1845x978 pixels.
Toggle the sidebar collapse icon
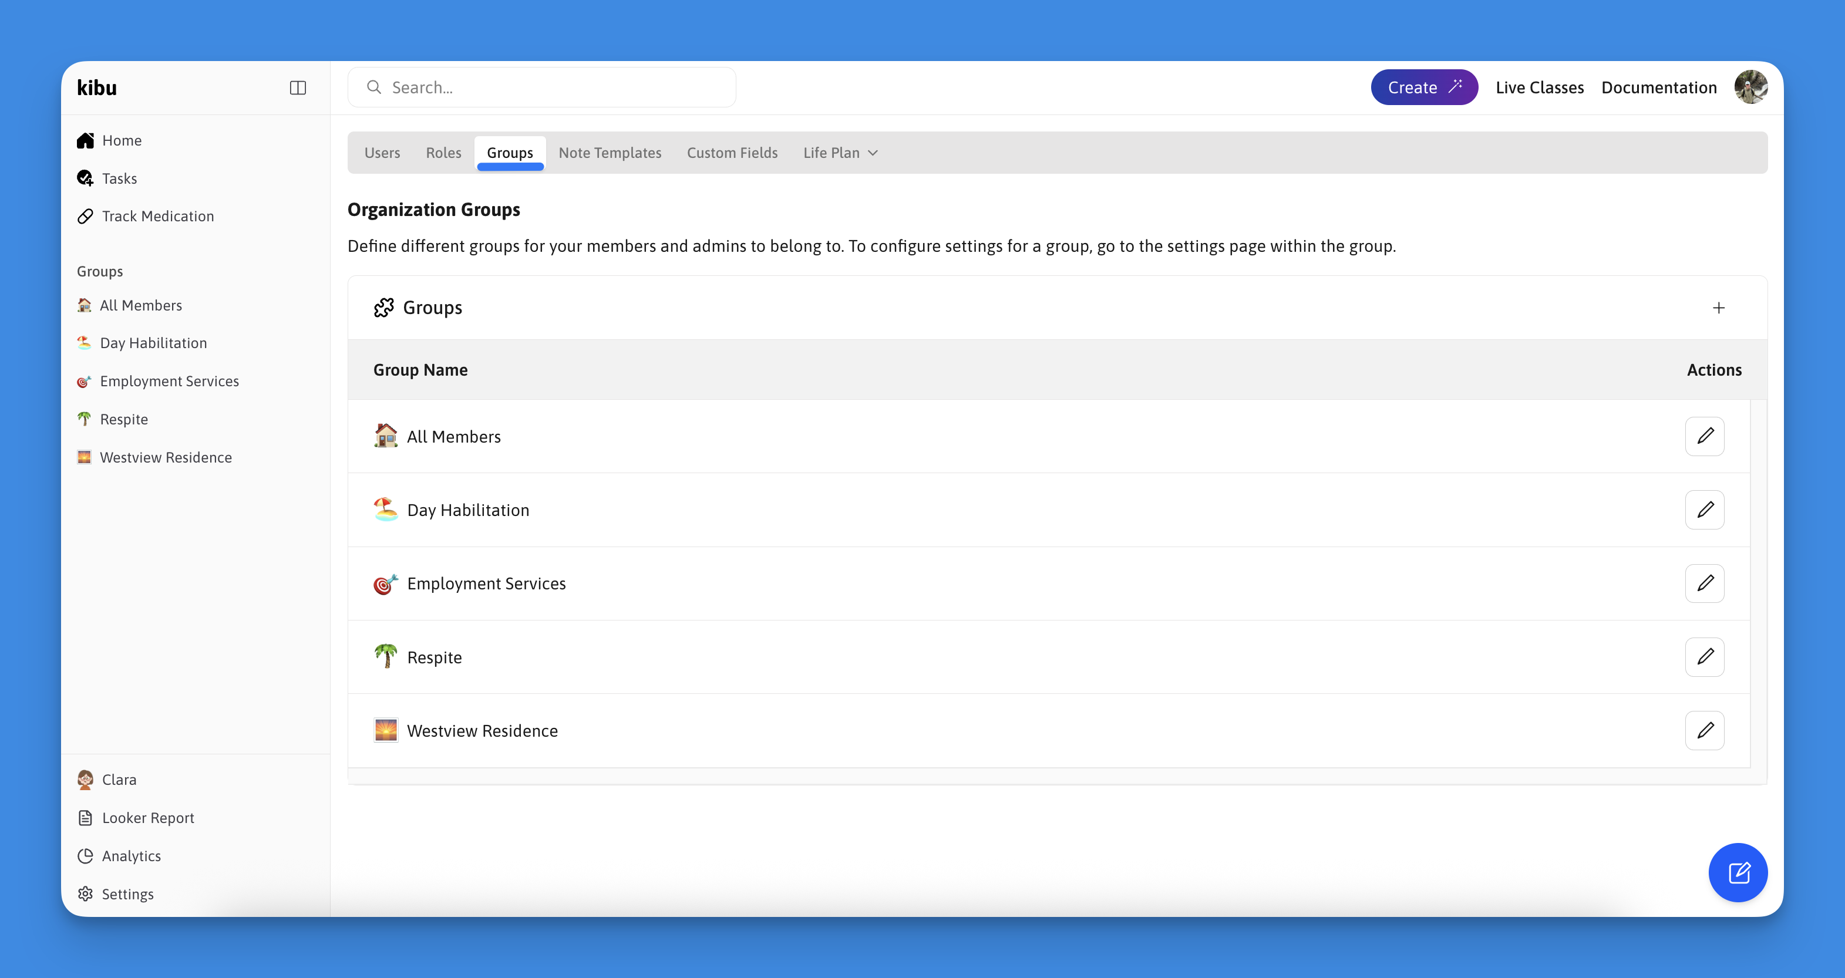pyautogui.click(x=297, y=87)
